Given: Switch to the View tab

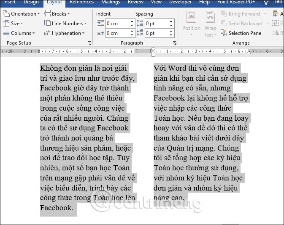Looking at the screenshot, I should (156, 2).
